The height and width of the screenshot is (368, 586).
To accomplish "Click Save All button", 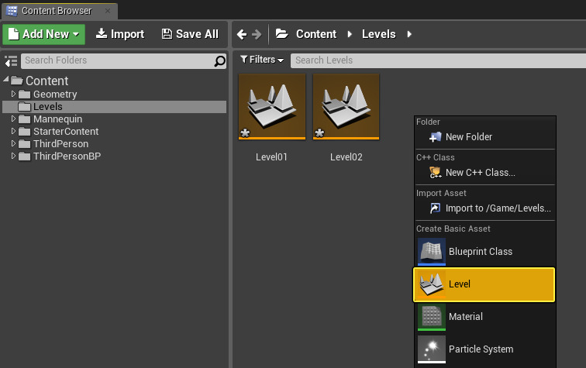I will pos(190,34).
